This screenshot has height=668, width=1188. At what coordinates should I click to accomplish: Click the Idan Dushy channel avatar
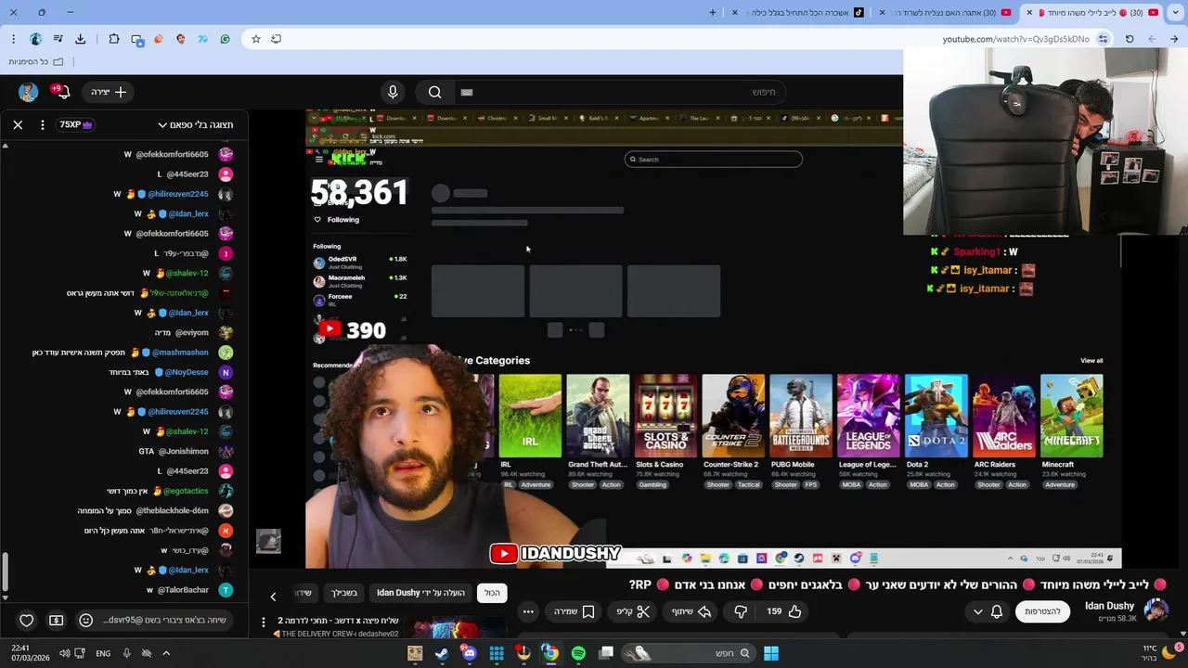[x=1156, y=610]
